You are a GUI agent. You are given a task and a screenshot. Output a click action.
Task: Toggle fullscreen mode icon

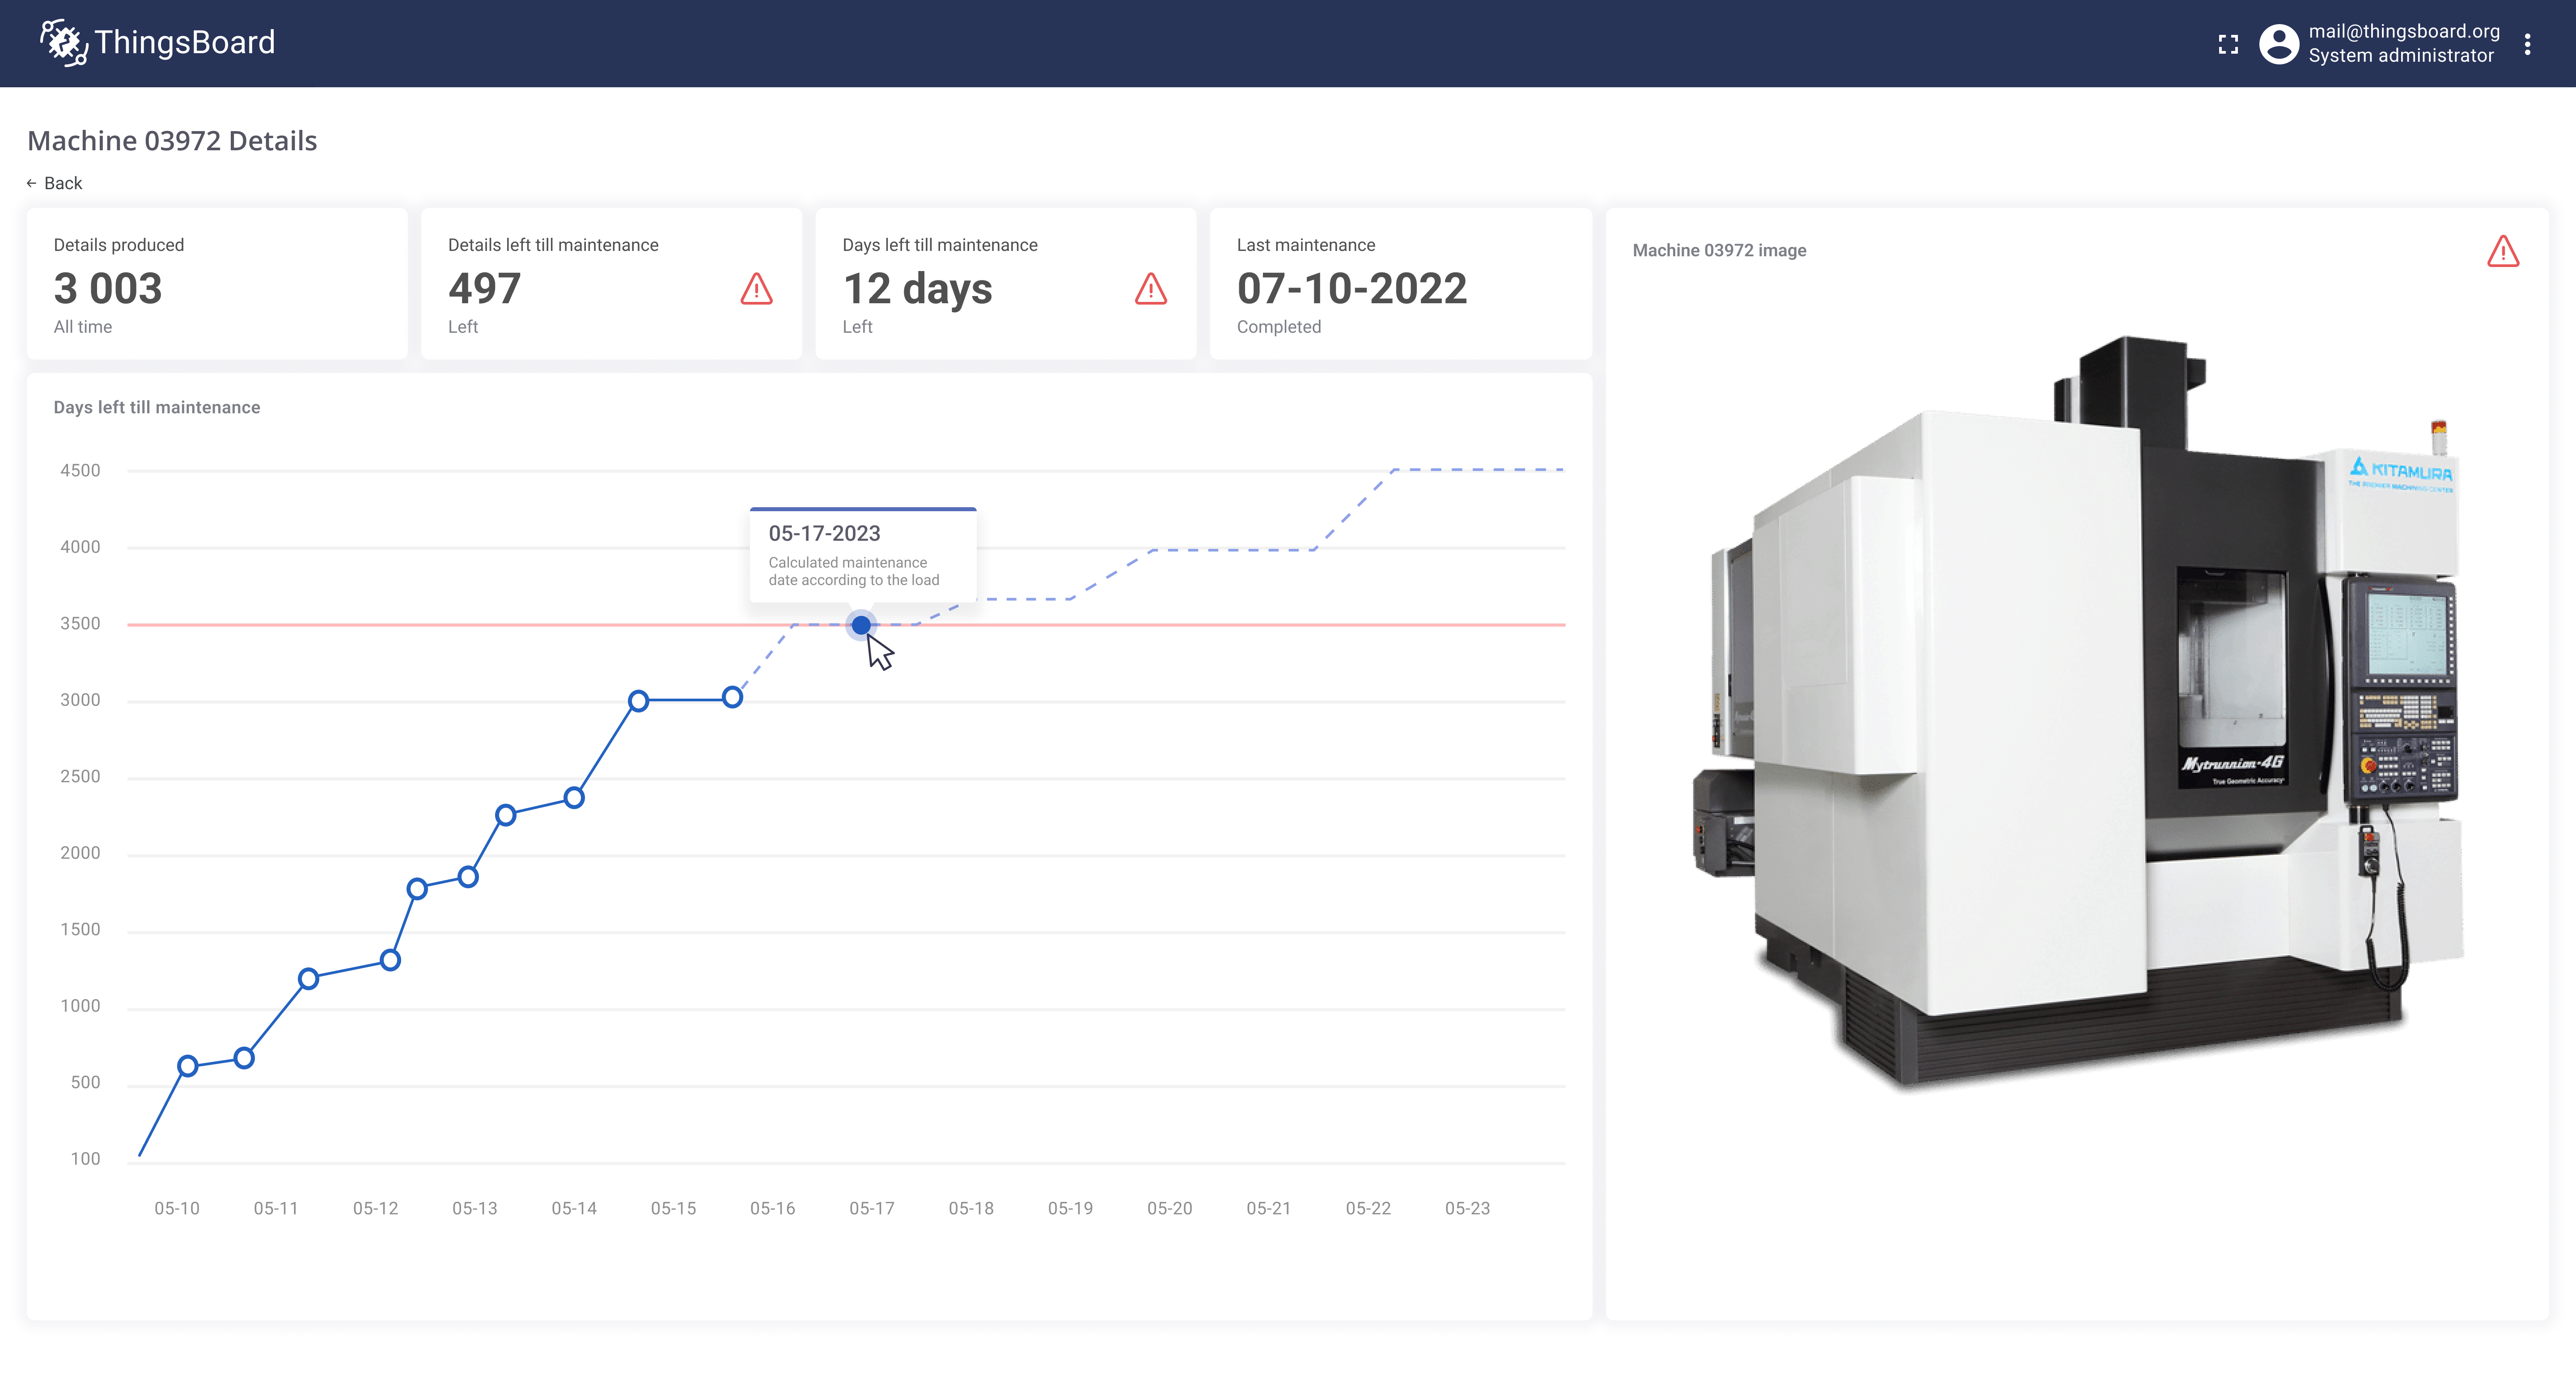pos(2228,44)
